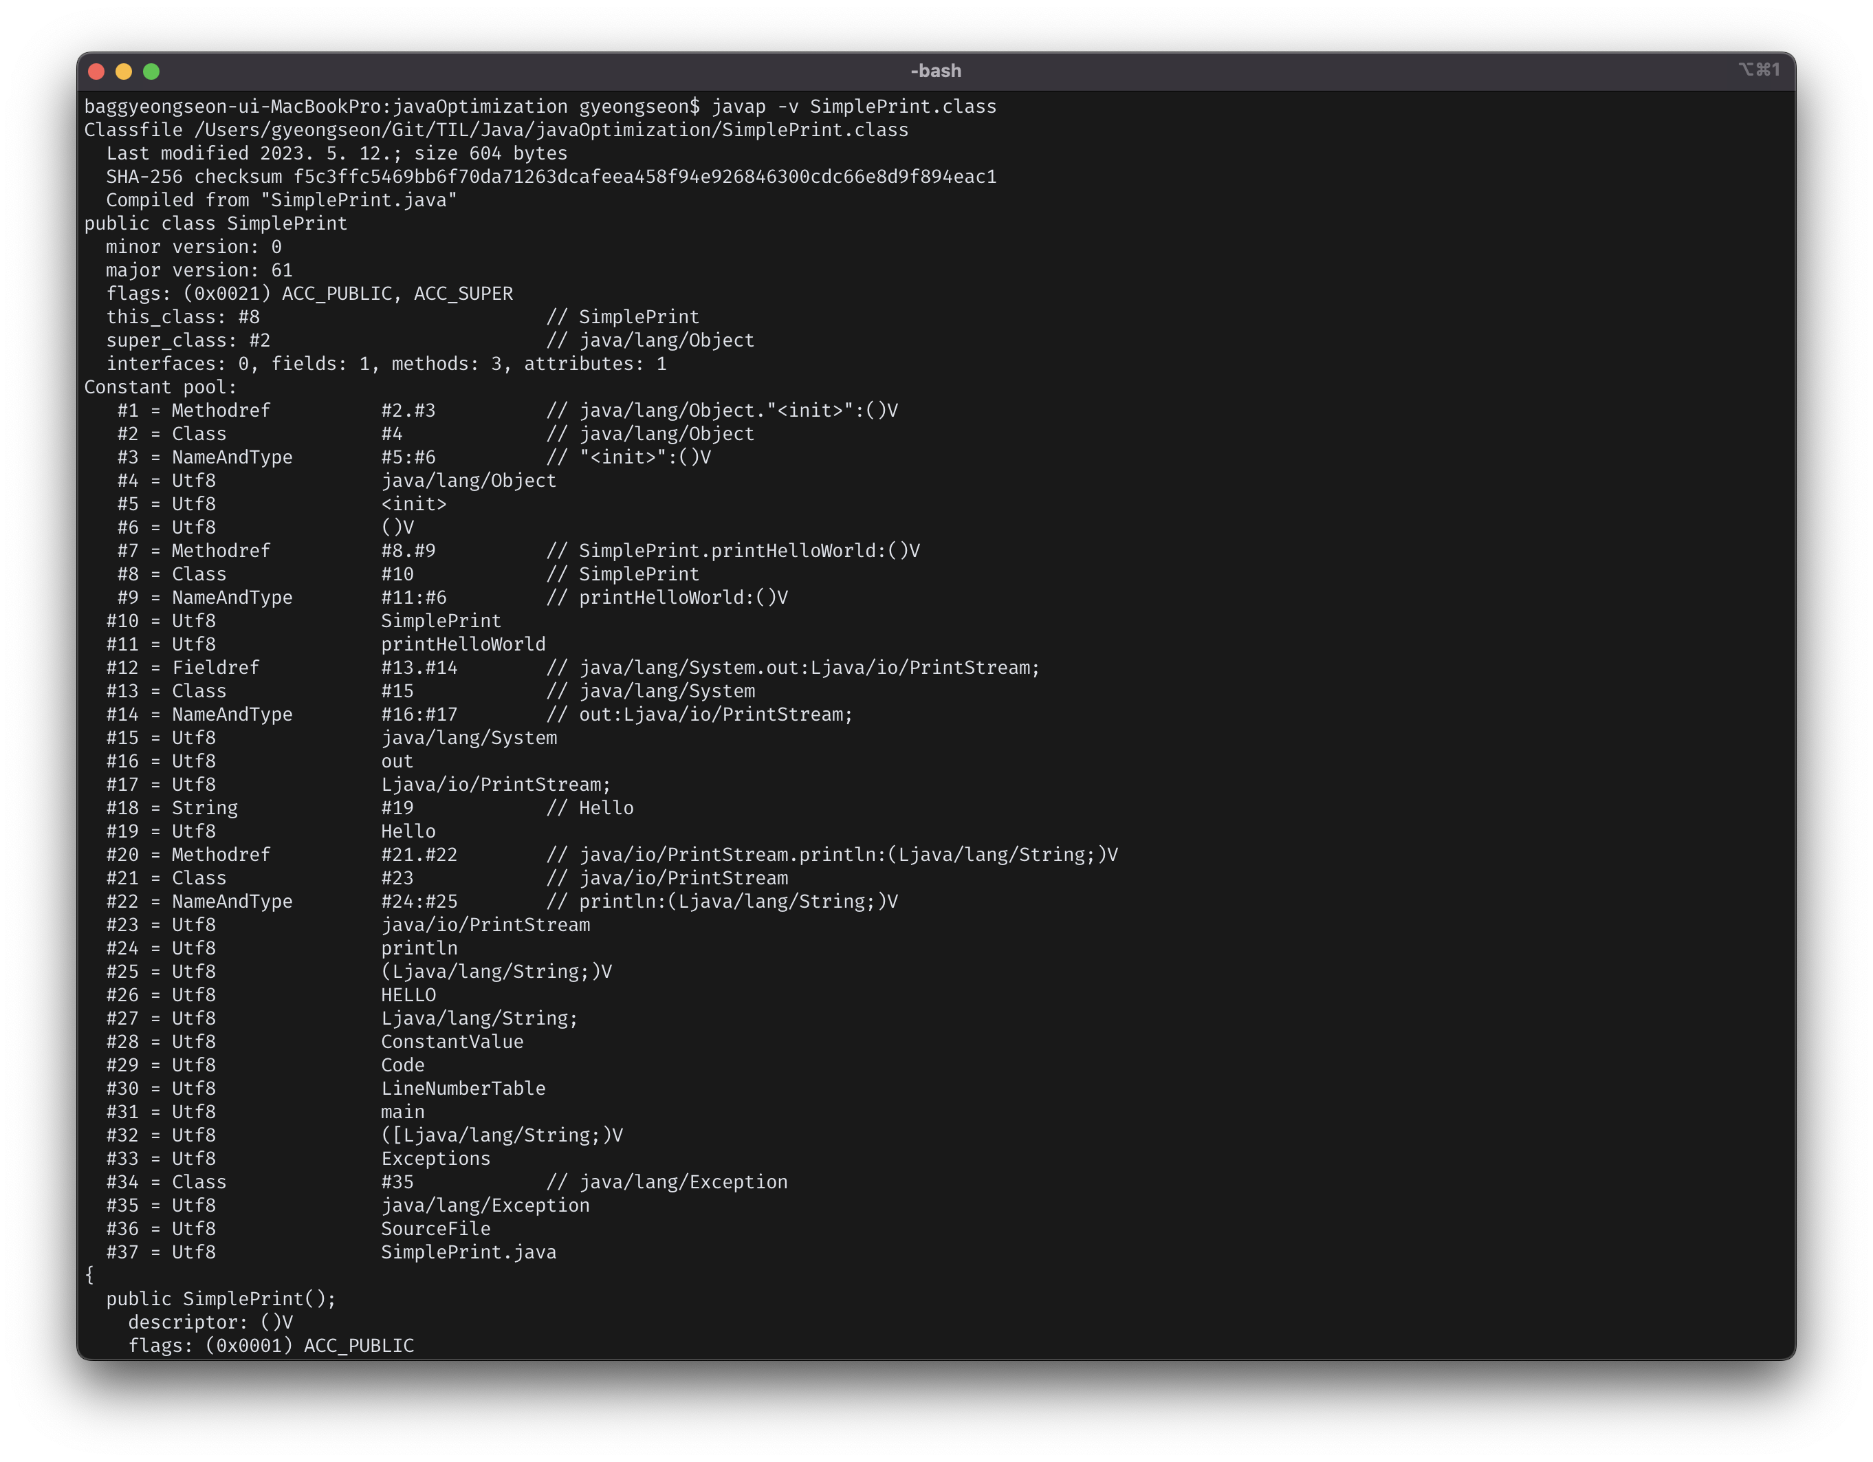Click entry #12 Fieldref System.out

tap(573, 668)
